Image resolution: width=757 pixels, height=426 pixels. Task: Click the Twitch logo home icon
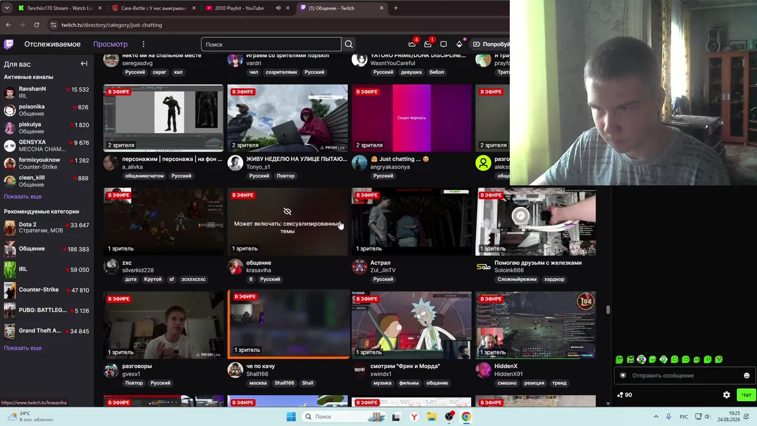pos(9,44)
